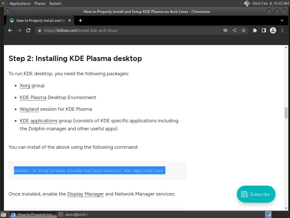Image resolution: width=290 pixels, height=218 pixels.
Task: Click the show desktop icon in panel
Action: 3,215
